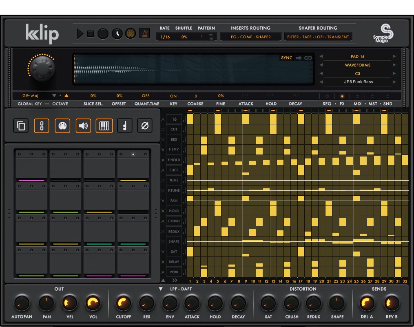Click the round record button
The height and width of the screenshot is (327, 414).
(x=103, y=34)
